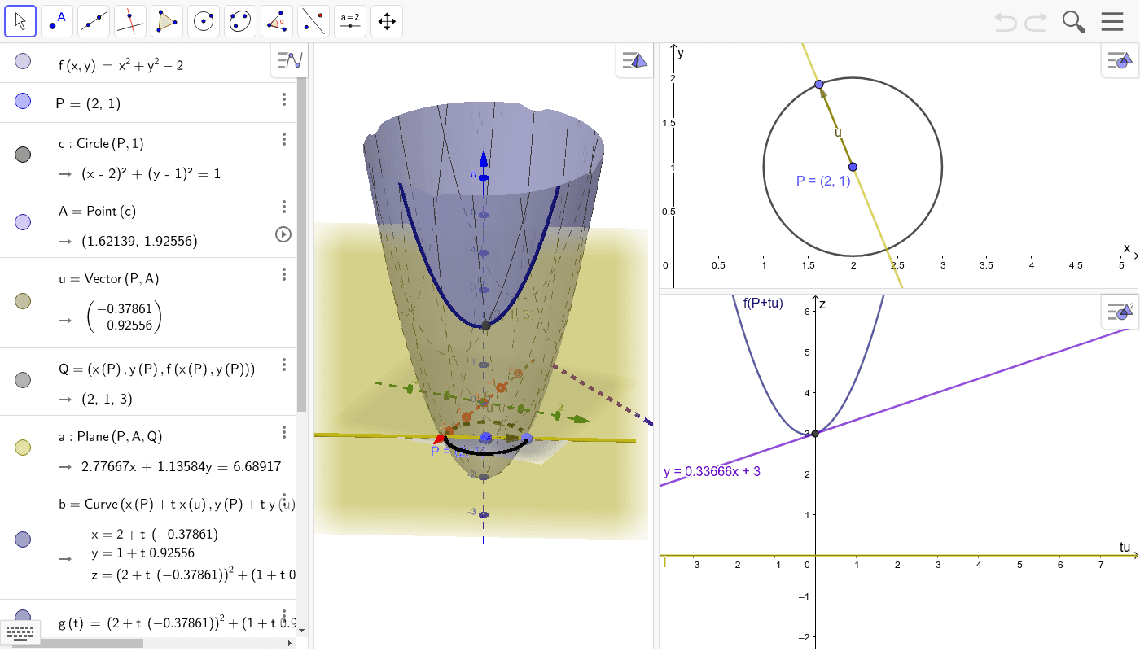Select the Slider tool
Image resolution: width=1140 pixels, height=651 pixels.
click(x=349, y=20)
